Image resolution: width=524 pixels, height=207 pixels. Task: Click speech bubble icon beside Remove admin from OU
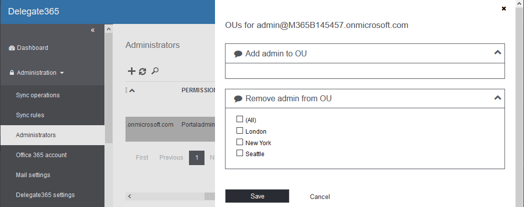coord(238,99)
